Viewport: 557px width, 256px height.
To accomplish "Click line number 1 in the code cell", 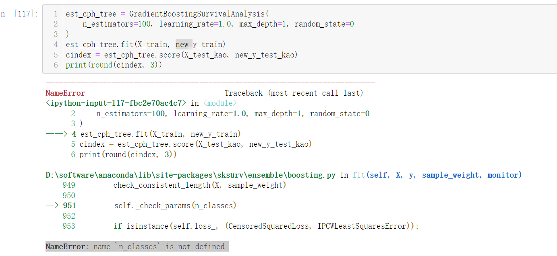I will [56, 13].
